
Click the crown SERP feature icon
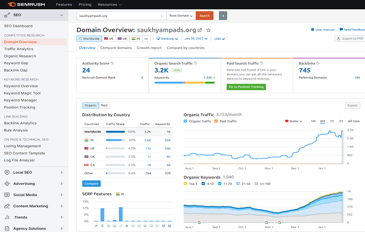(x=145, y=226)
